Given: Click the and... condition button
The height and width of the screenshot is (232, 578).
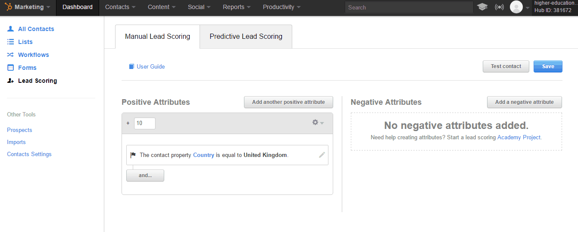Looking at the screenshot, I should (x=145, y=176).
